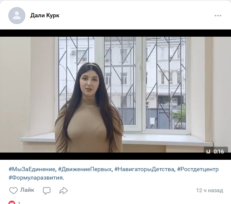View the reaction count number 1
The width and height of the screenshot is (231, 204).
pos(19,203)
